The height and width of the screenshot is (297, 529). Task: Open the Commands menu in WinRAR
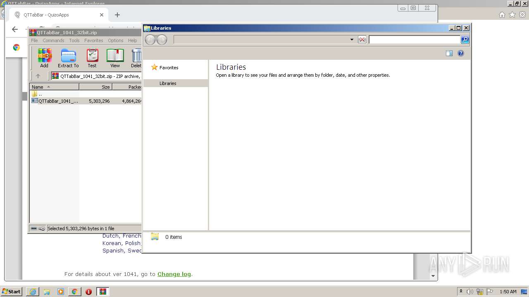click(x=53, y=40)
